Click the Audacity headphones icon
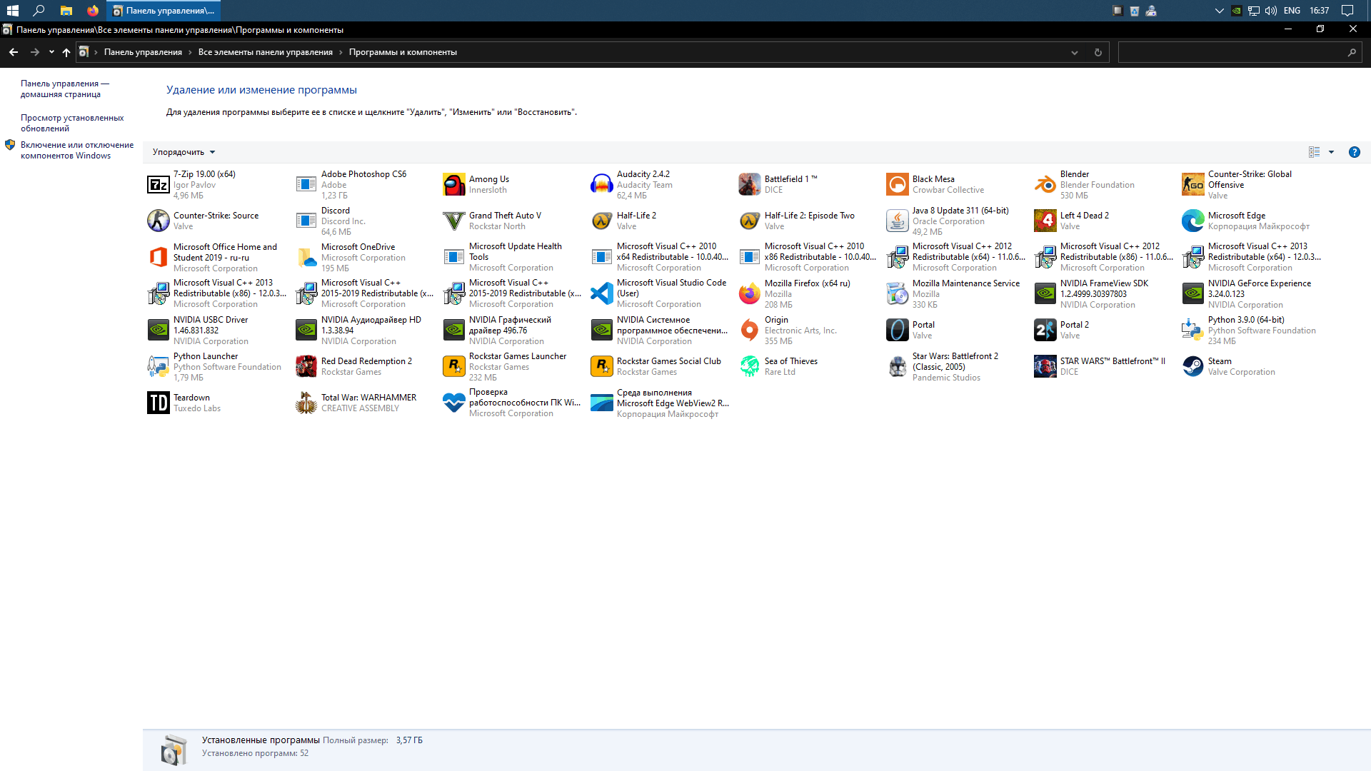 (602, 185)
